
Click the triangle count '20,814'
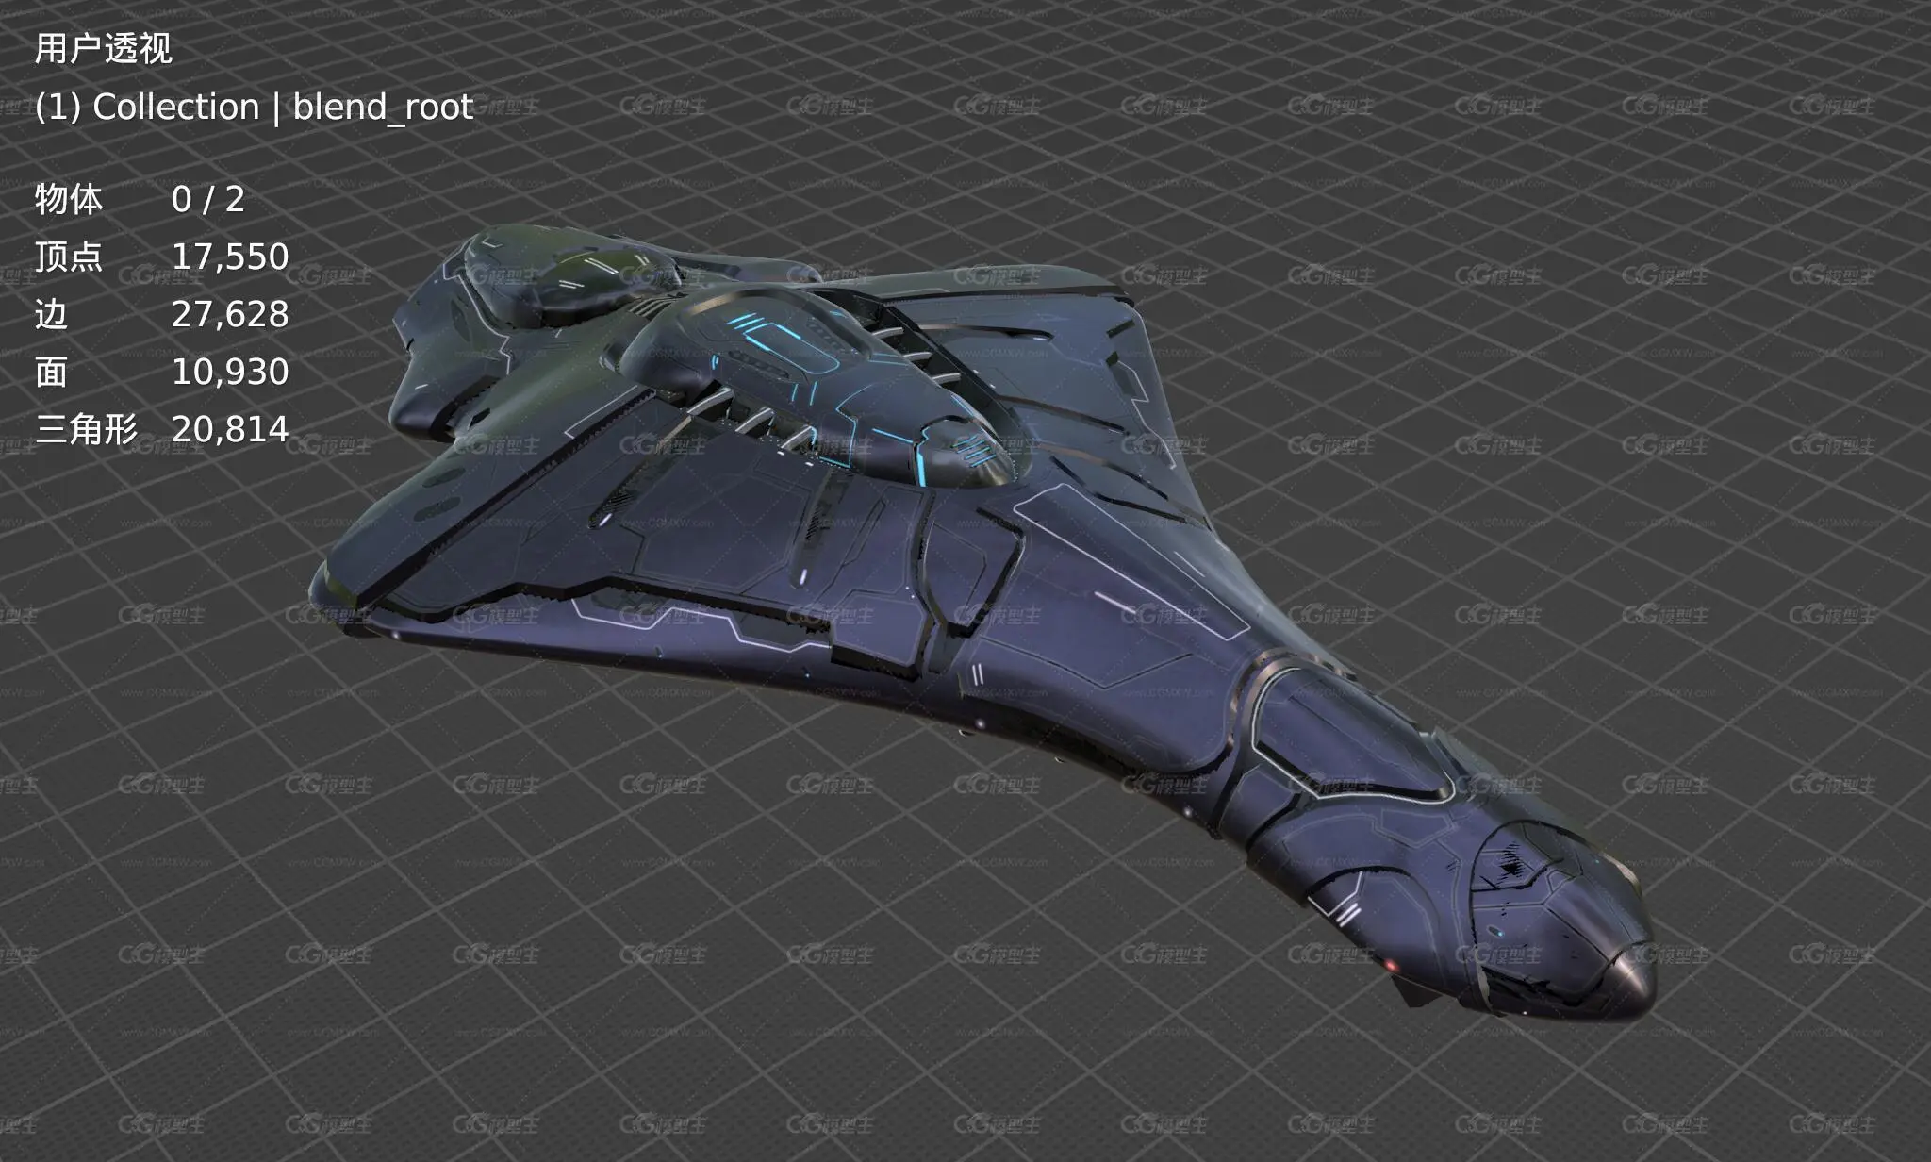230,430
